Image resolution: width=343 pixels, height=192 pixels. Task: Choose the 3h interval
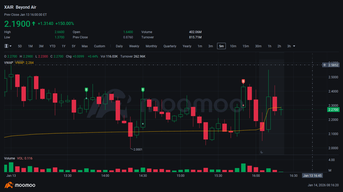click(x=289, y=46)
